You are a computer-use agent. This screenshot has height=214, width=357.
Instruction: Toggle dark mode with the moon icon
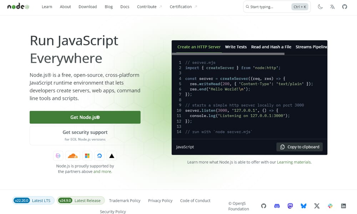pyautogui.click(x=320, y=6)
